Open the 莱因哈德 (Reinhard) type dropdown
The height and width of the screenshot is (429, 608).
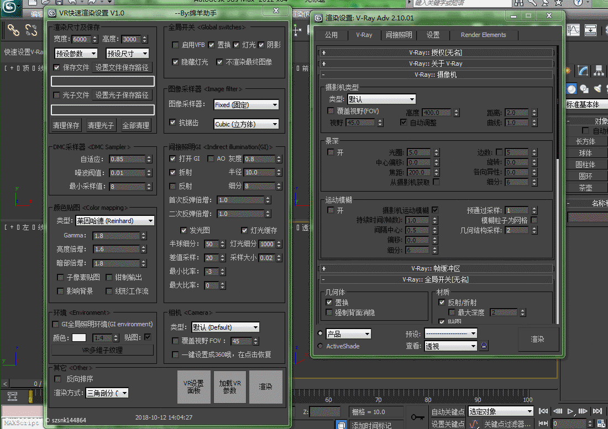click(x=115, y=221)
